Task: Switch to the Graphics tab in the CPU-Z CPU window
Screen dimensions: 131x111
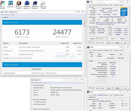Action: tap(116, 5)
